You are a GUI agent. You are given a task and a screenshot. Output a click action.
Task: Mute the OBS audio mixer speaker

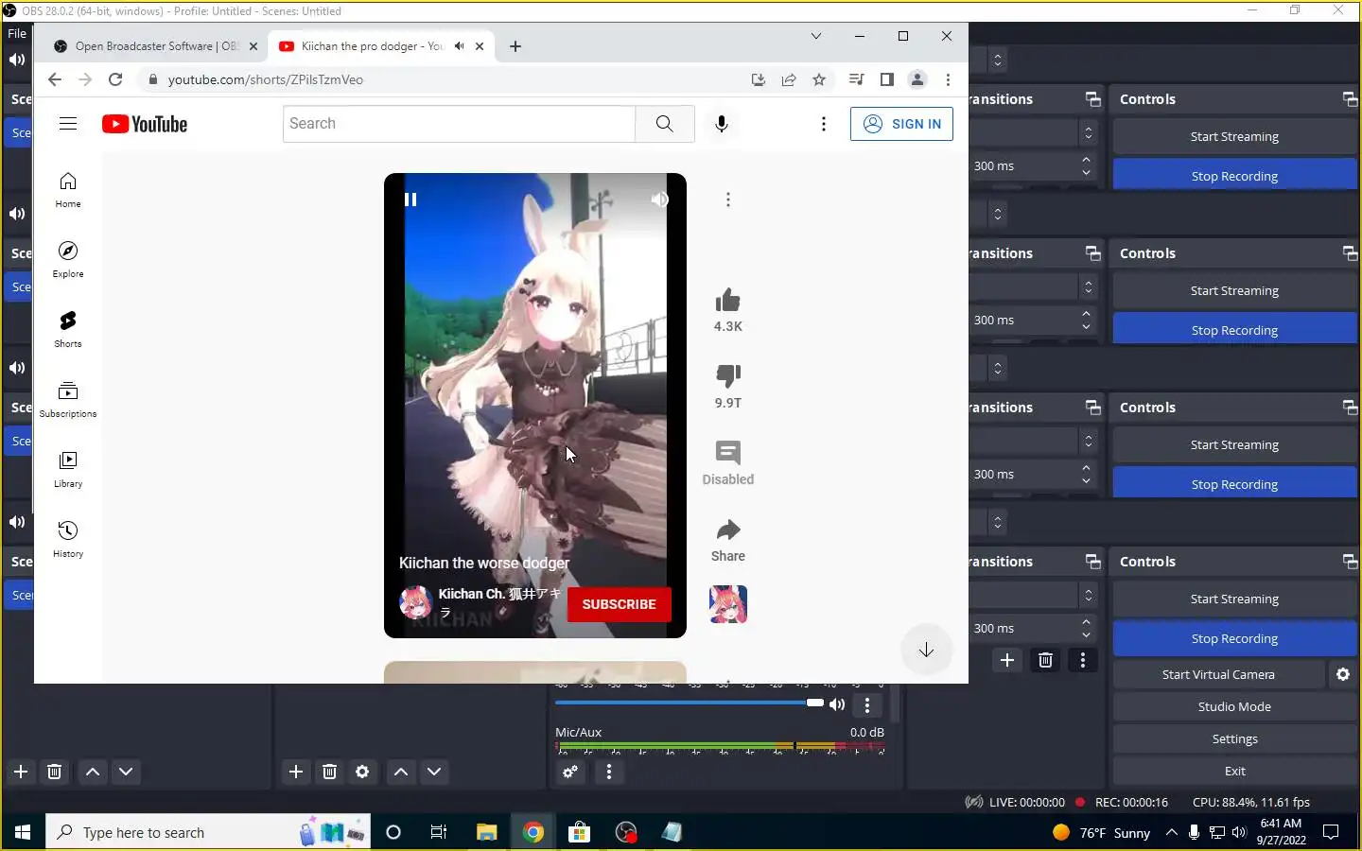(x=837, y=703)
